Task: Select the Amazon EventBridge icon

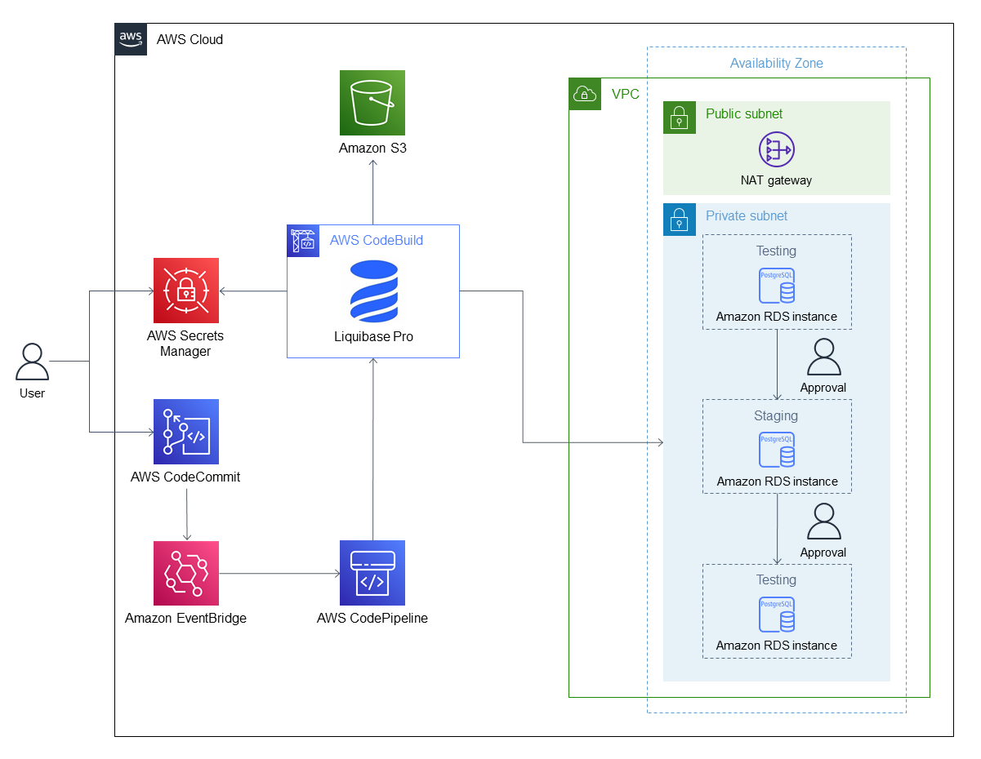Action: pyautogui.click(x=185, y=573)
